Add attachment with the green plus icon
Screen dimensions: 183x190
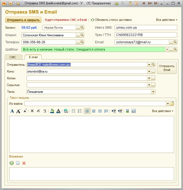[12, 163]
